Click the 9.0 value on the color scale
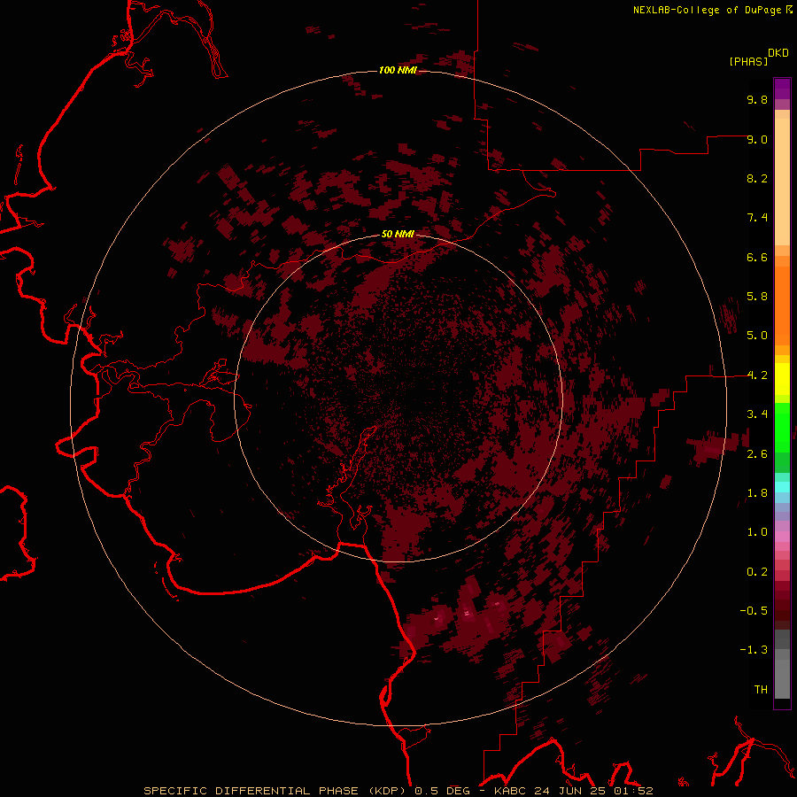Screen dimensions: 797x797 tap(757, 139)
